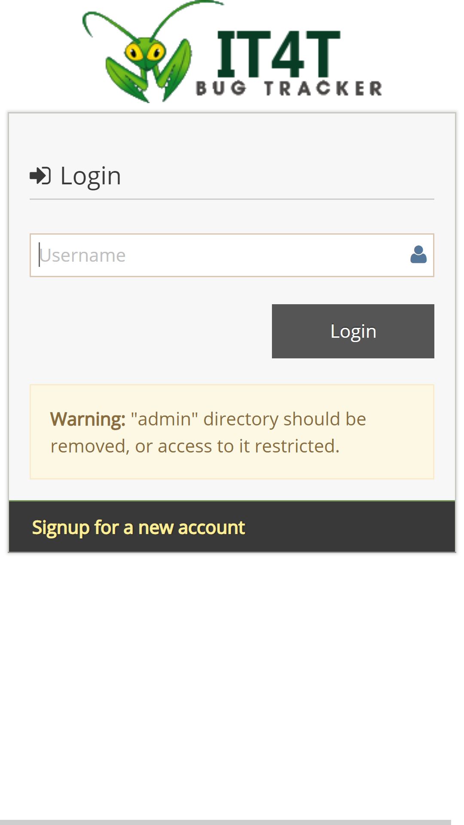Click the sign-in arrow icon beside Login heading
The width and height of the screenshot is (464, 825).
click(40, 176)
